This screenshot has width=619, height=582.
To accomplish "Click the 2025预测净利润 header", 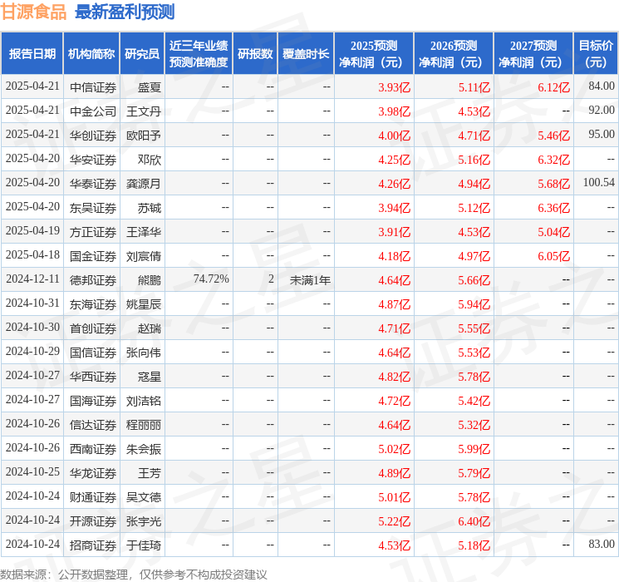I will 374,54.
